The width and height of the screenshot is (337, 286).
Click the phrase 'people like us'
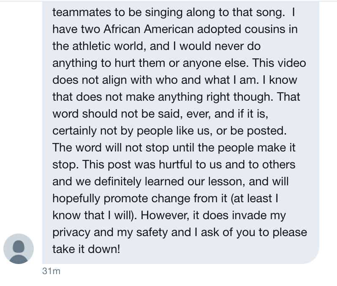pos(173,131)
